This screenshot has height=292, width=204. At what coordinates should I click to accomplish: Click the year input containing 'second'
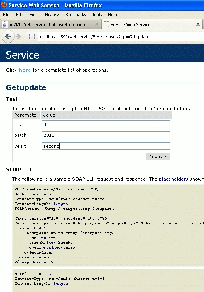click(106, 146)
